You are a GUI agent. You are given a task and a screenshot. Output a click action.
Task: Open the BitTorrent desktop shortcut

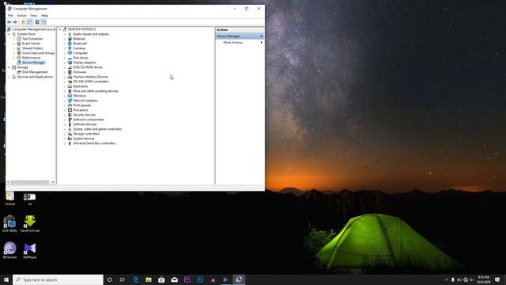click(9, 250)
